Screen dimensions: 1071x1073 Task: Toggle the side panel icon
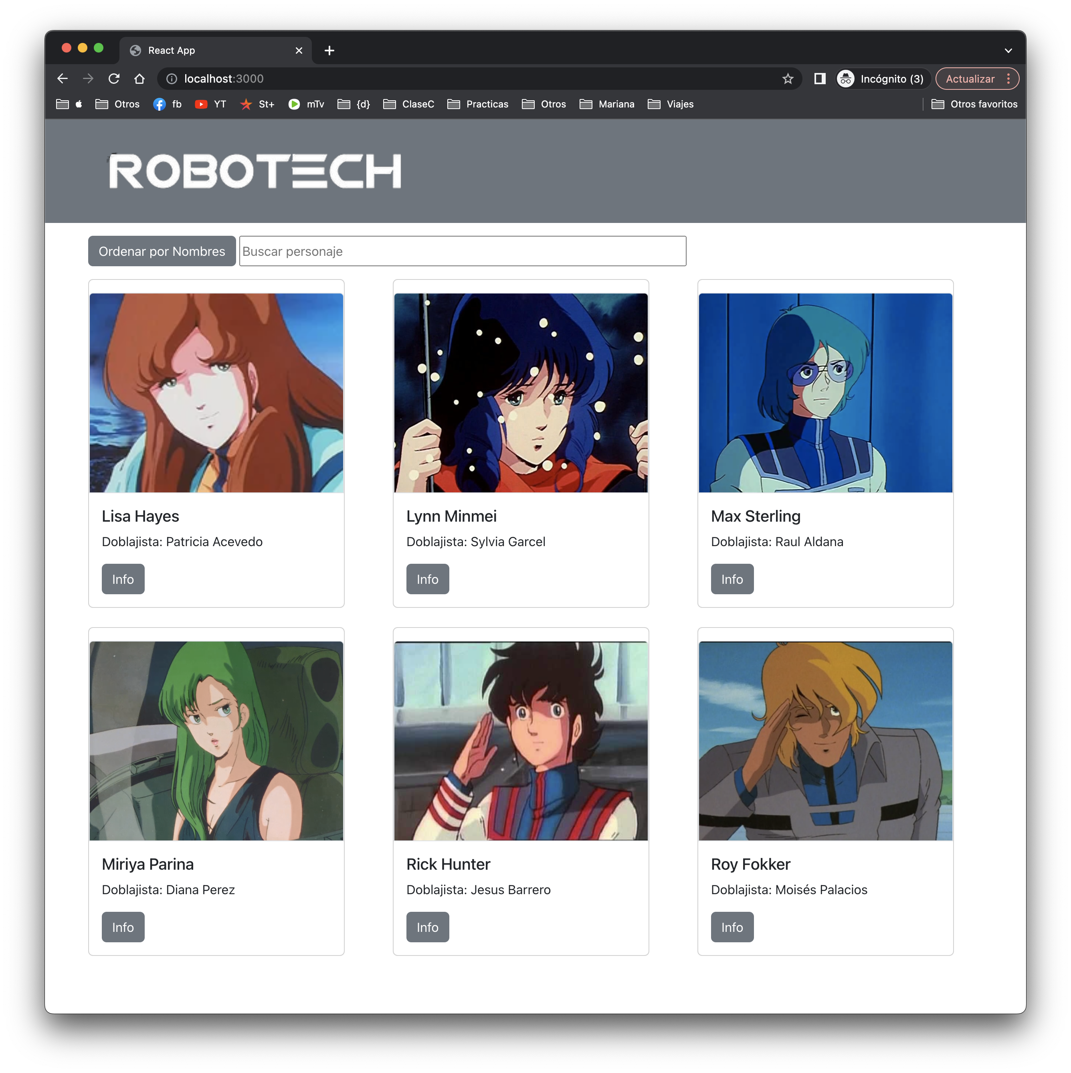click(x=820, y=79)
